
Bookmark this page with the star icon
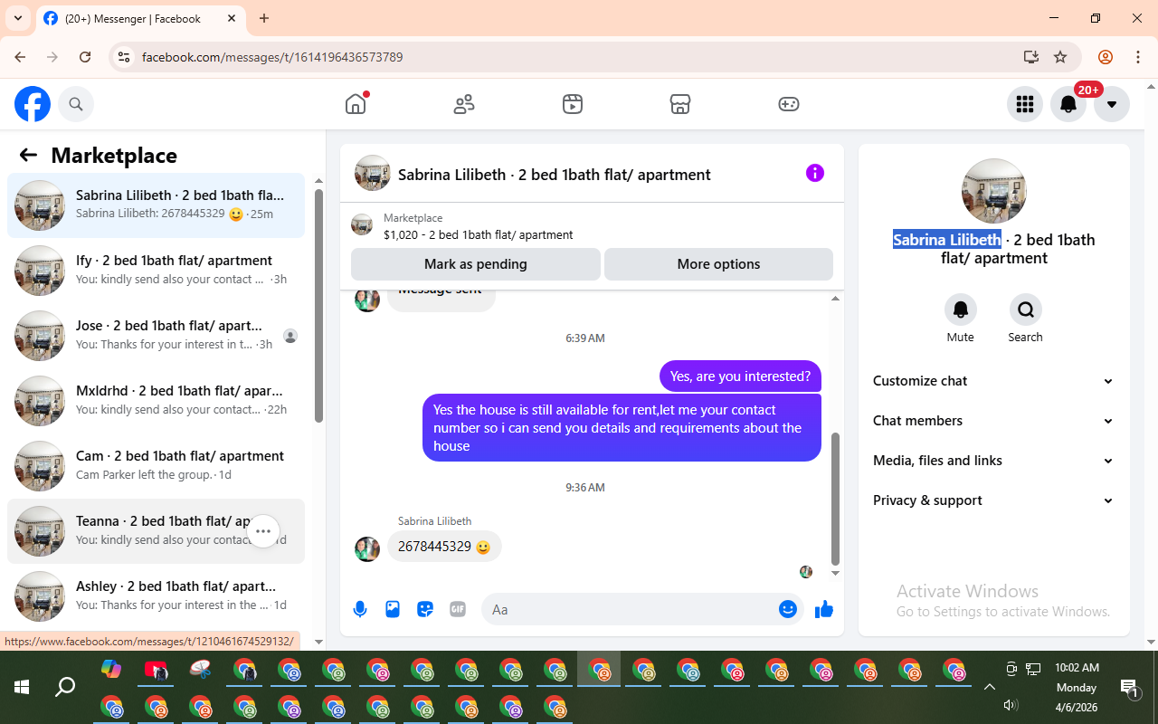click(1060, 57)
